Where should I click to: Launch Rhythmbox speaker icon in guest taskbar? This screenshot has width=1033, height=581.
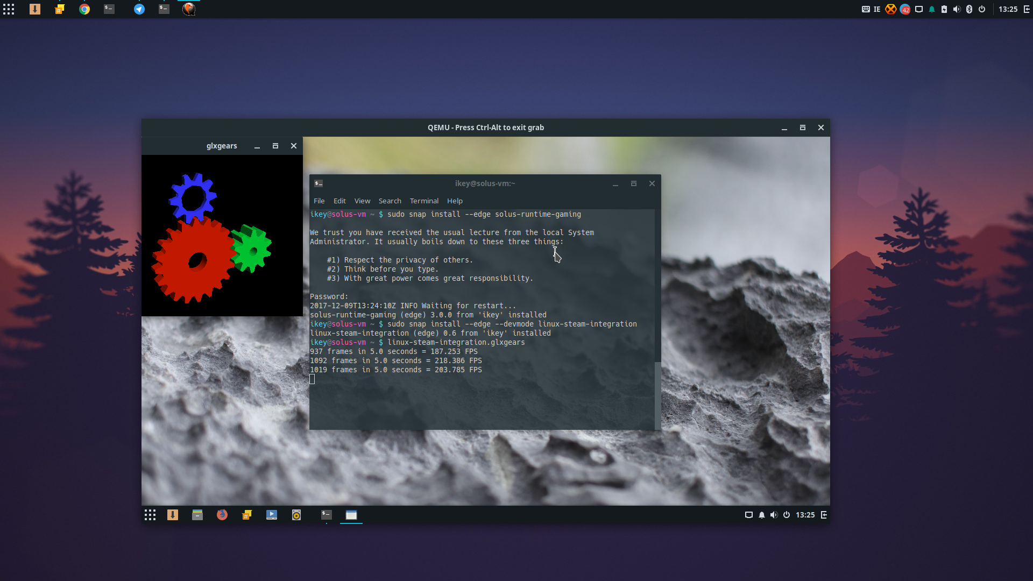(296, 515)
